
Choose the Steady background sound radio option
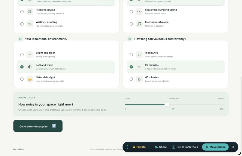coord(131,12)
